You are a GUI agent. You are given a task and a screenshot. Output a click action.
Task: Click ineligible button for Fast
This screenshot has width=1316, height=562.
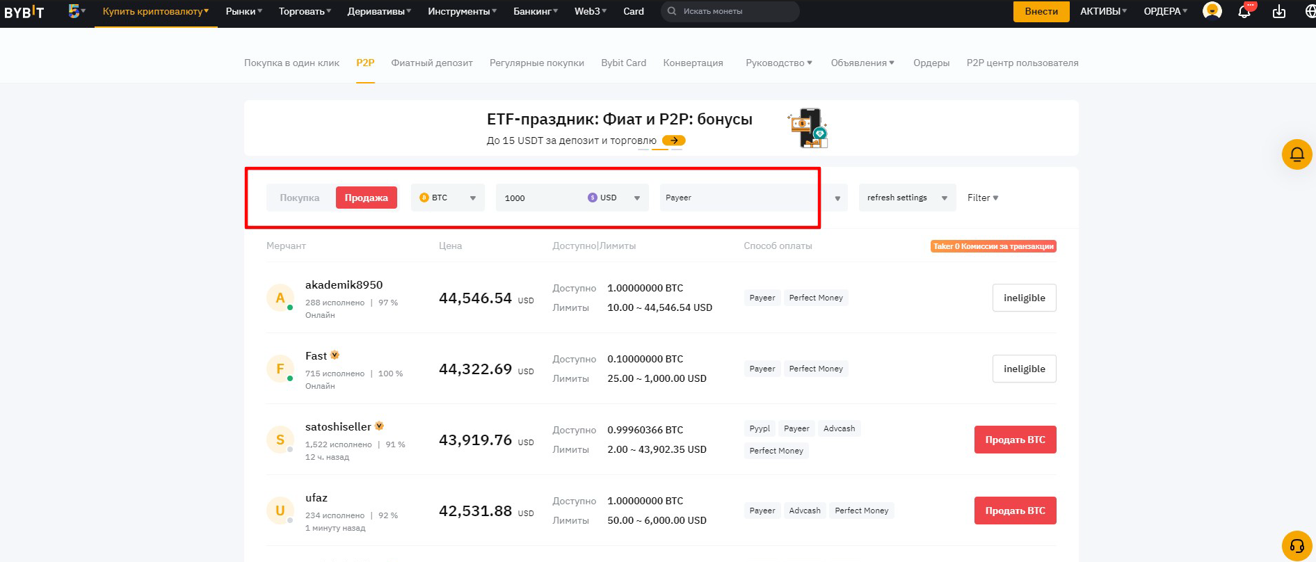tap(1024, 369)
